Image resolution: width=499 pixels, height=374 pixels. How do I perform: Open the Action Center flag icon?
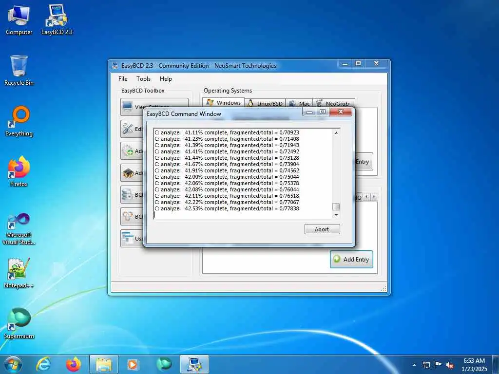pos(438,365)
